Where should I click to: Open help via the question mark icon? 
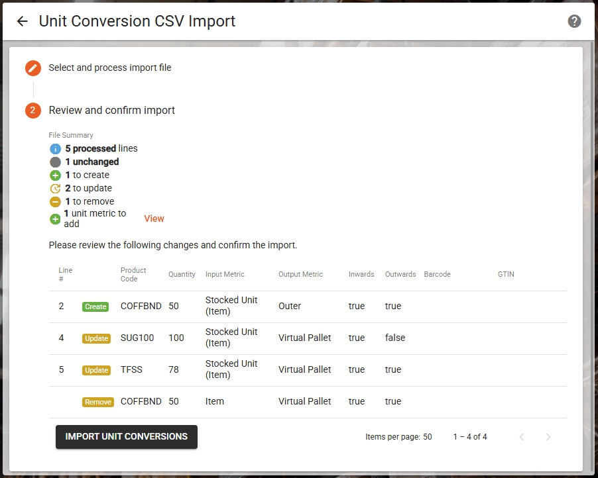574,21
